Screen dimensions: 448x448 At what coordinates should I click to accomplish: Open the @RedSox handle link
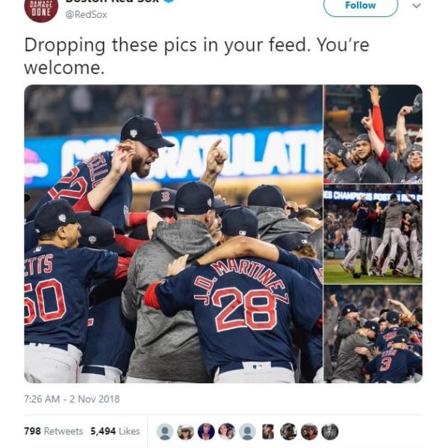pos(87,15)
